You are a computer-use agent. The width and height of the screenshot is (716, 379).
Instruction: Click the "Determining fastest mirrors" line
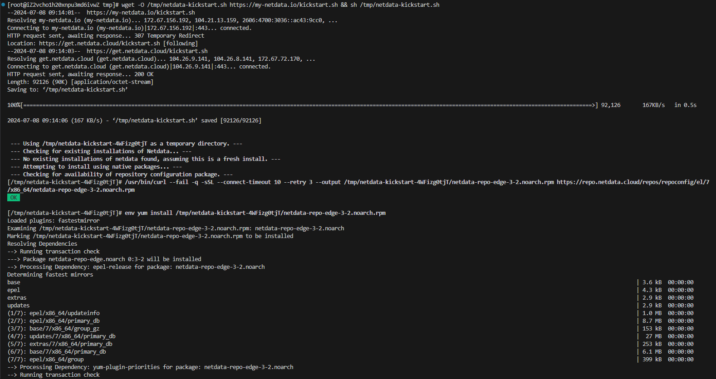(x=50, y=275)
